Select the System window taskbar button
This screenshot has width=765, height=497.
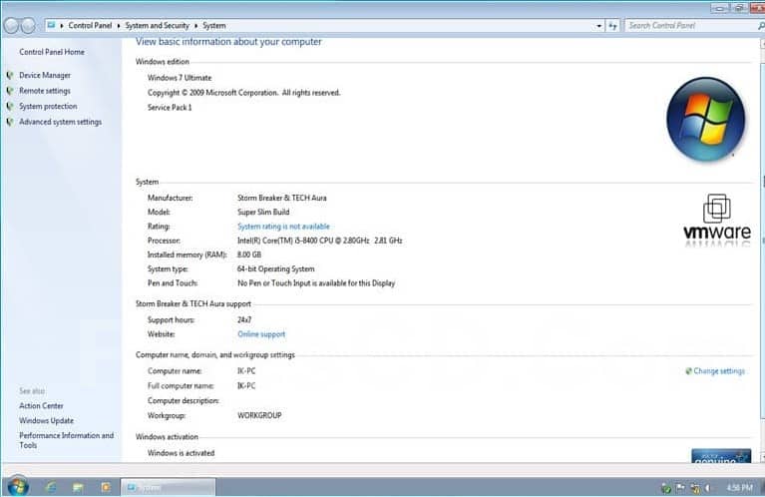click(168, 487)
